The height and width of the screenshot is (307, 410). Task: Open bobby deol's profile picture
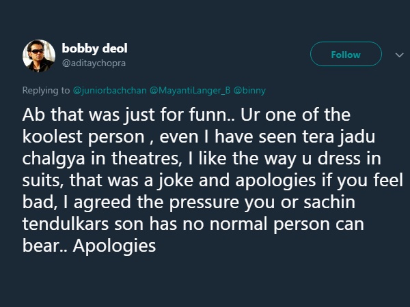(x=39, y=56)
